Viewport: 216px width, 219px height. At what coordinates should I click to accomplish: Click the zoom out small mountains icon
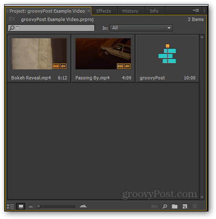(x=31, y=206)
